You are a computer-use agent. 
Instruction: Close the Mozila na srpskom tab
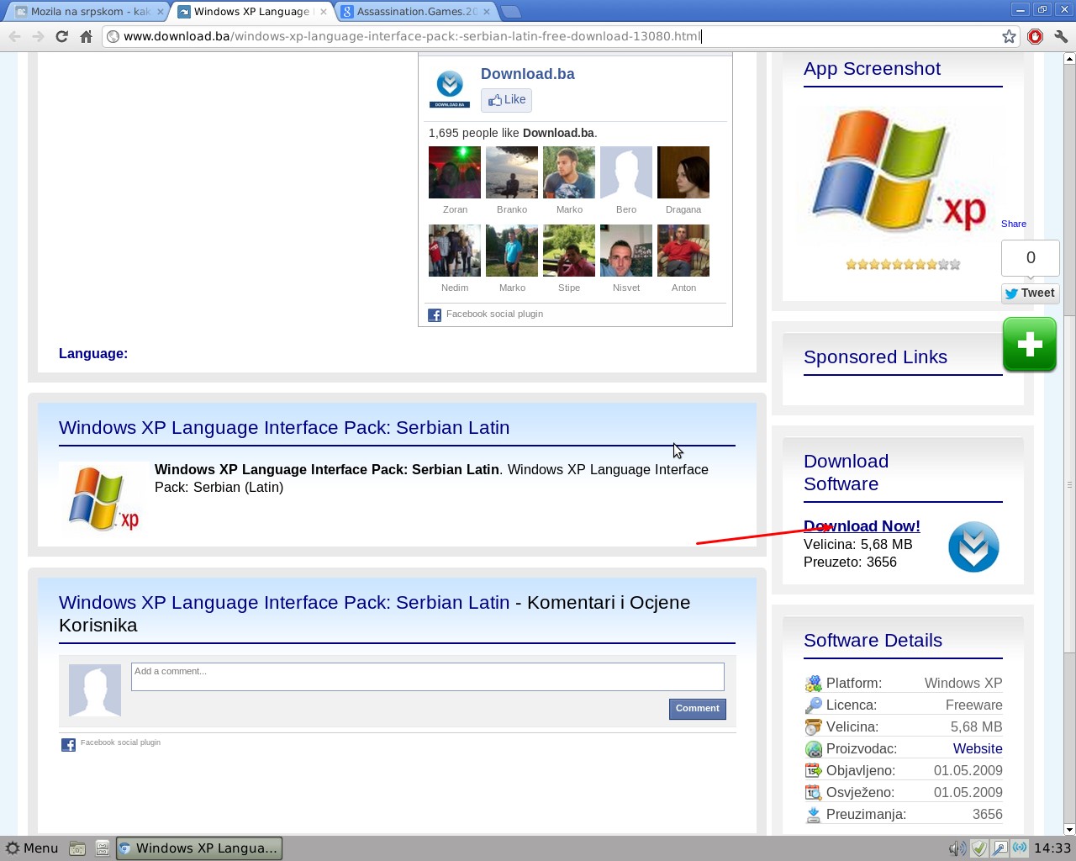[x=160, y=12]
